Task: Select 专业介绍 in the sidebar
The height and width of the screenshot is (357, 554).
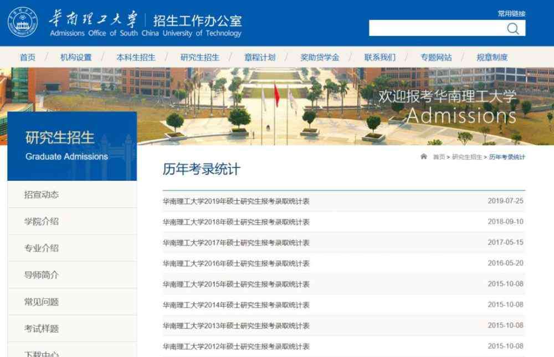Action: (x=73, y=248)
